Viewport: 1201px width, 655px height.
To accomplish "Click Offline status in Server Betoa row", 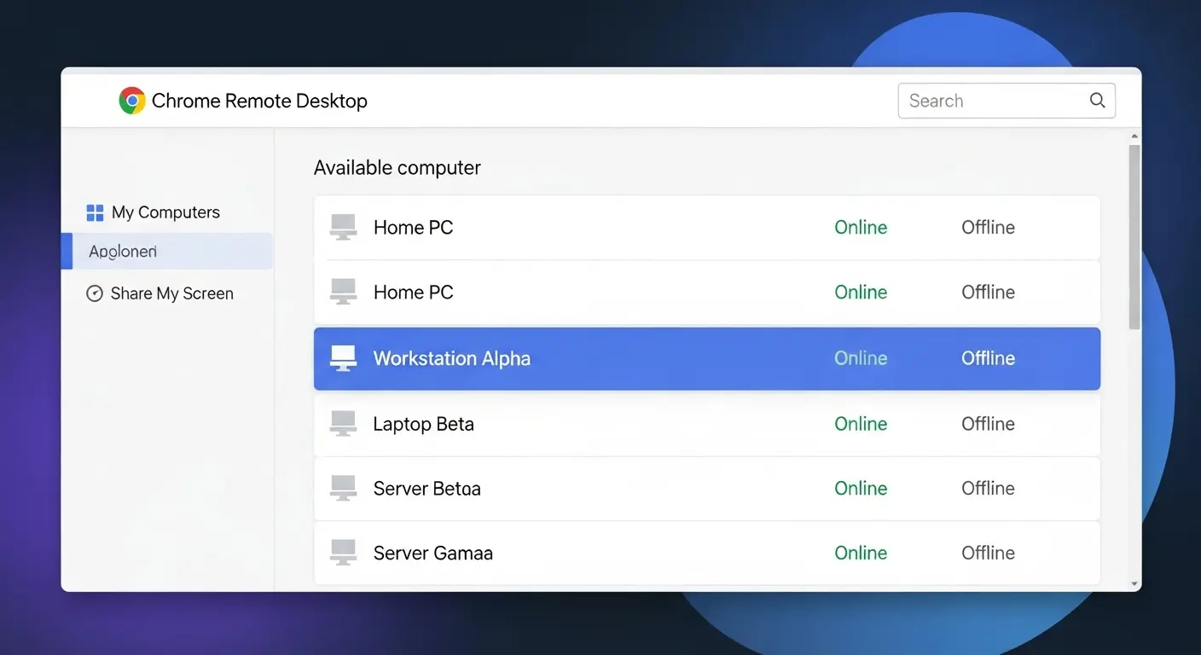I will pos(988,489).
